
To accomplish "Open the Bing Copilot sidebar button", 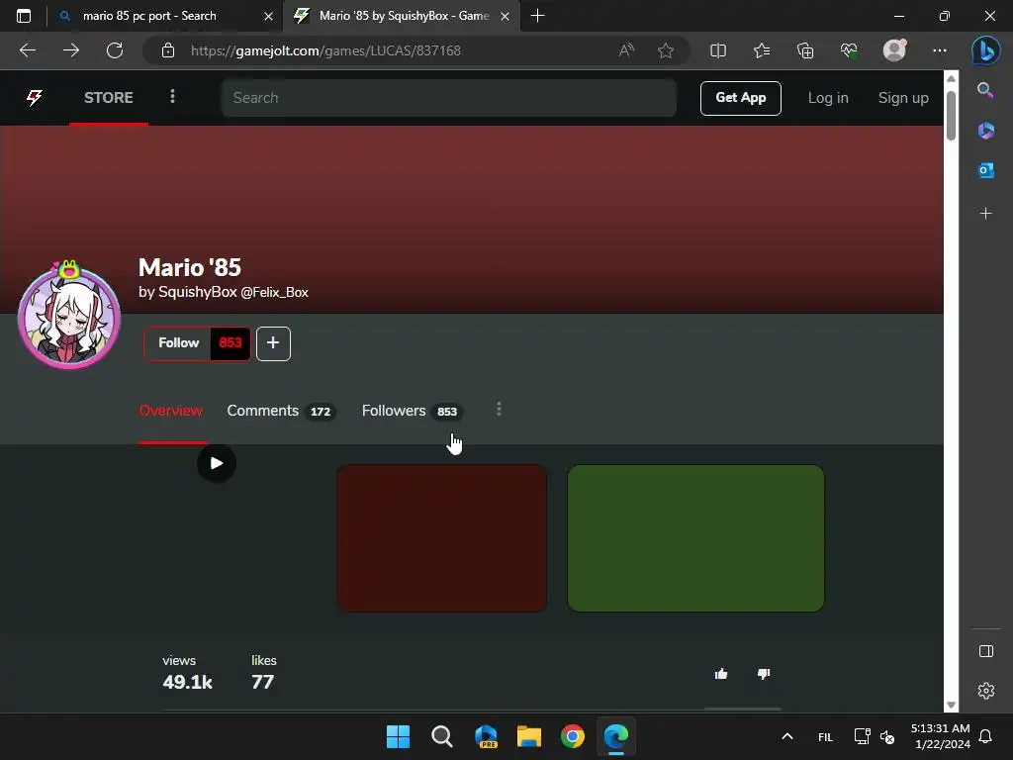I will point(986,50).
